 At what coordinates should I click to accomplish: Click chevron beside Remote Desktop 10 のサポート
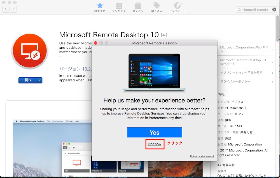coord(272,62)
